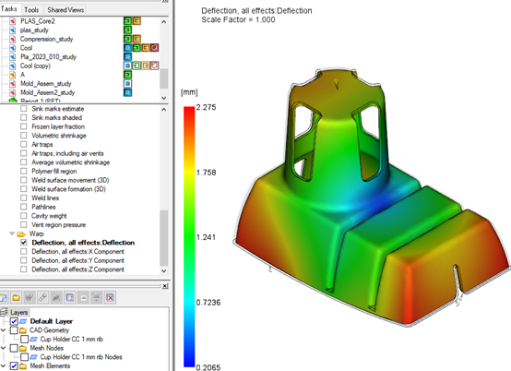Select the Compression_study study
The image size is (511, 371).
[x=47, y=39]
